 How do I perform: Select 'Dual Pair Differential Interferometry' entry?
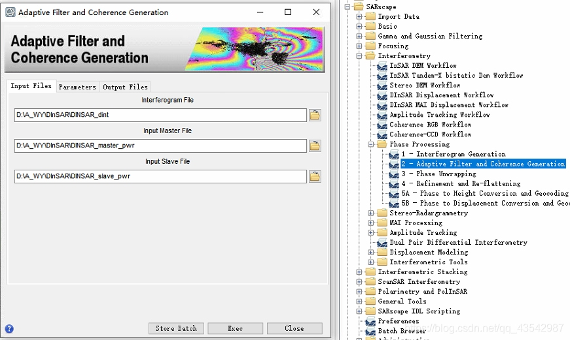(x=458, y=243)
